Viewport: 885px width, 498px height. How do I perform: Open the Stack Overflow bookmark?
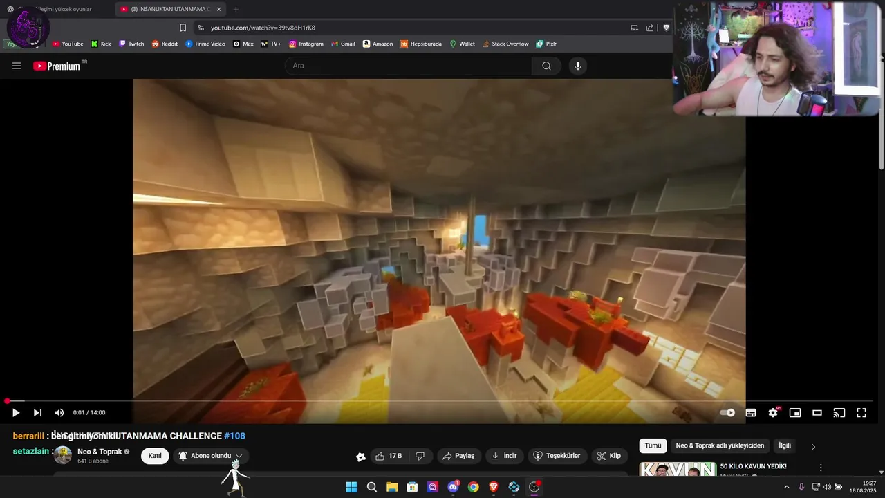[505, 44]
